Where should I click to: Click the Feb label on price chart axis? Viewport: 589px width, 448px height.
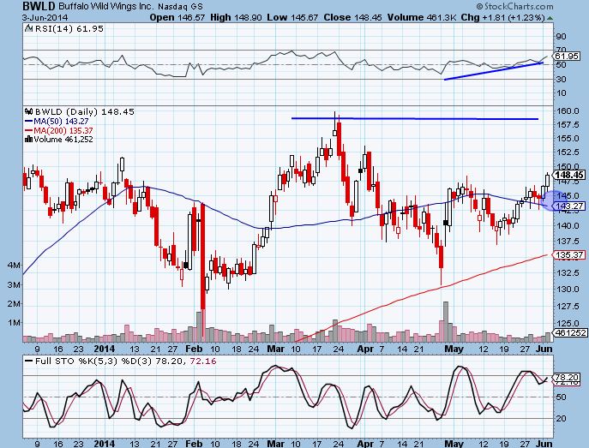click(195, 349)
